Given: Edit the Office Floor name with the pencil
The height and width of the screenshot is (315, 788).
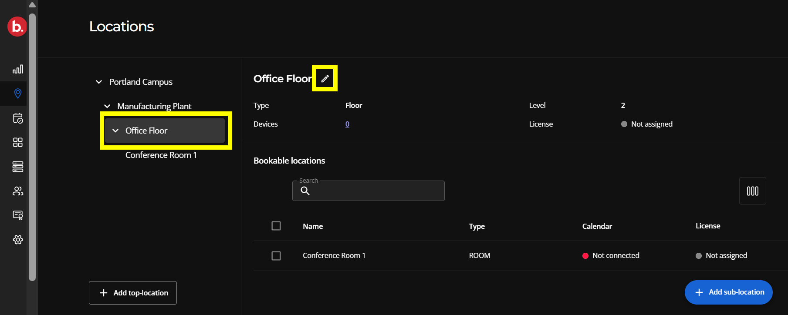Looking at the screenshot, I should (x=325, y=78).
